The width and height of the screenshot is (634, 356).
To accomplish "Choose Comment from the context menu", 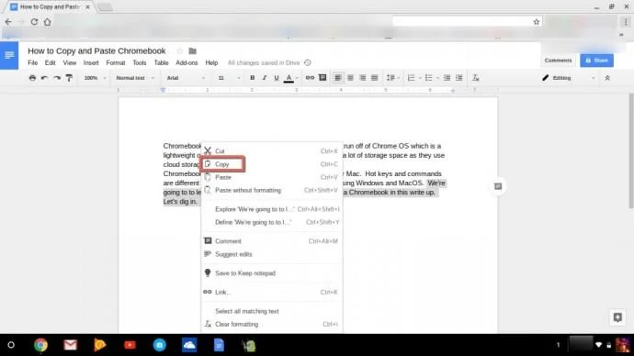I will [x=271, y=241].
